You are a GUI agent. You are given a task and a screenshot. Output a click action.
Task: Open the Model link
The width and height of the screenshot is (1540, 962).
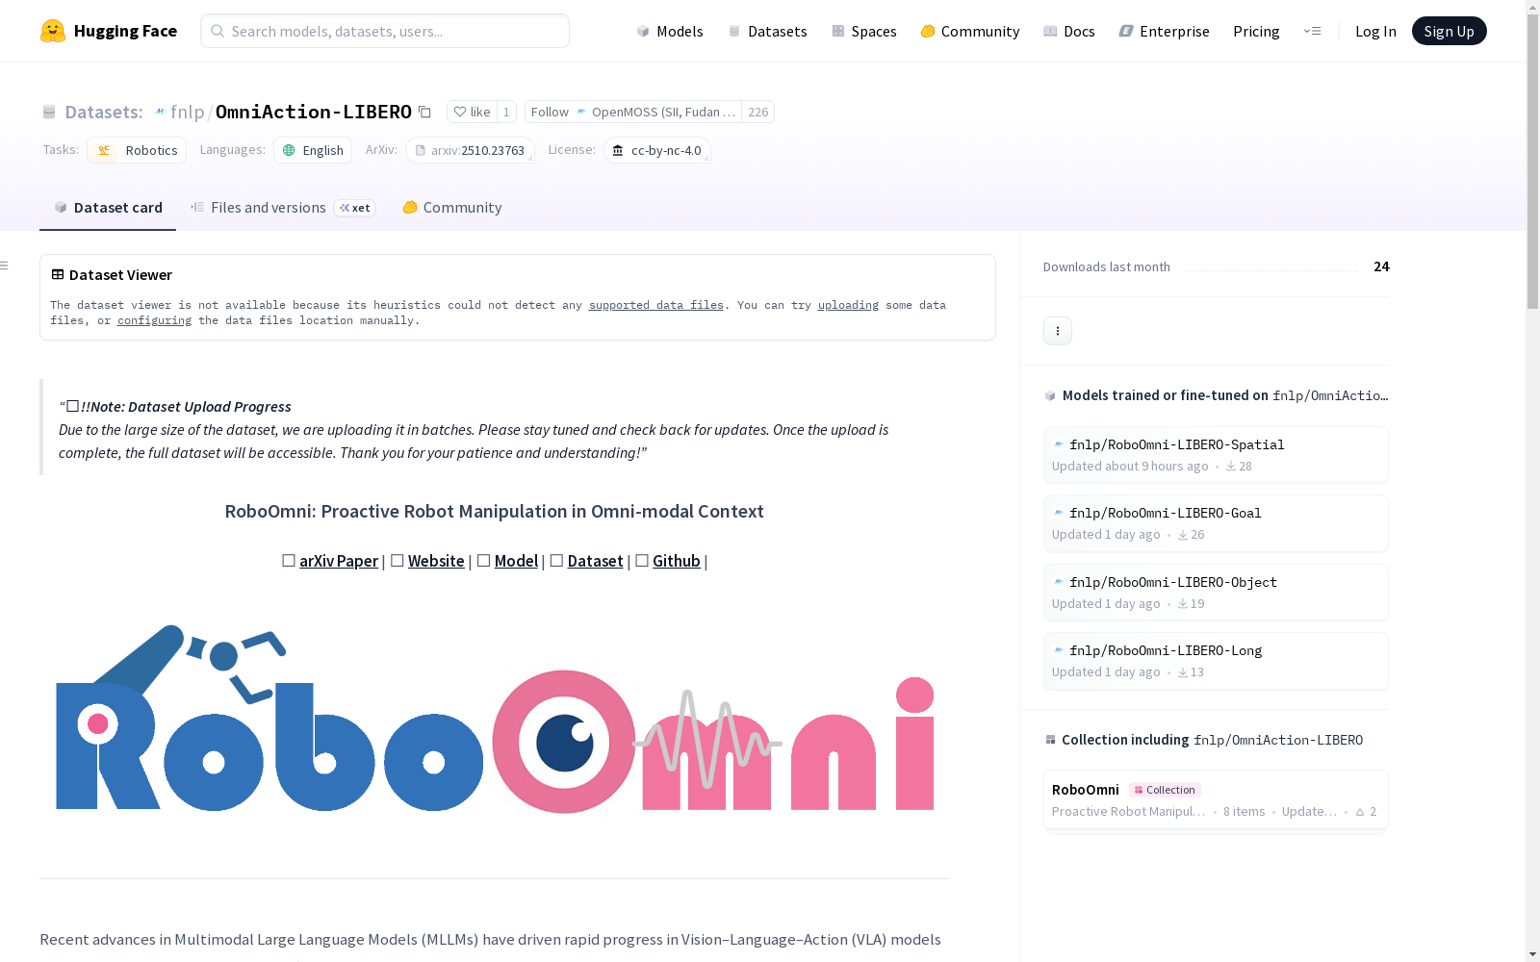pyautogui.click(x=516, y=561)
